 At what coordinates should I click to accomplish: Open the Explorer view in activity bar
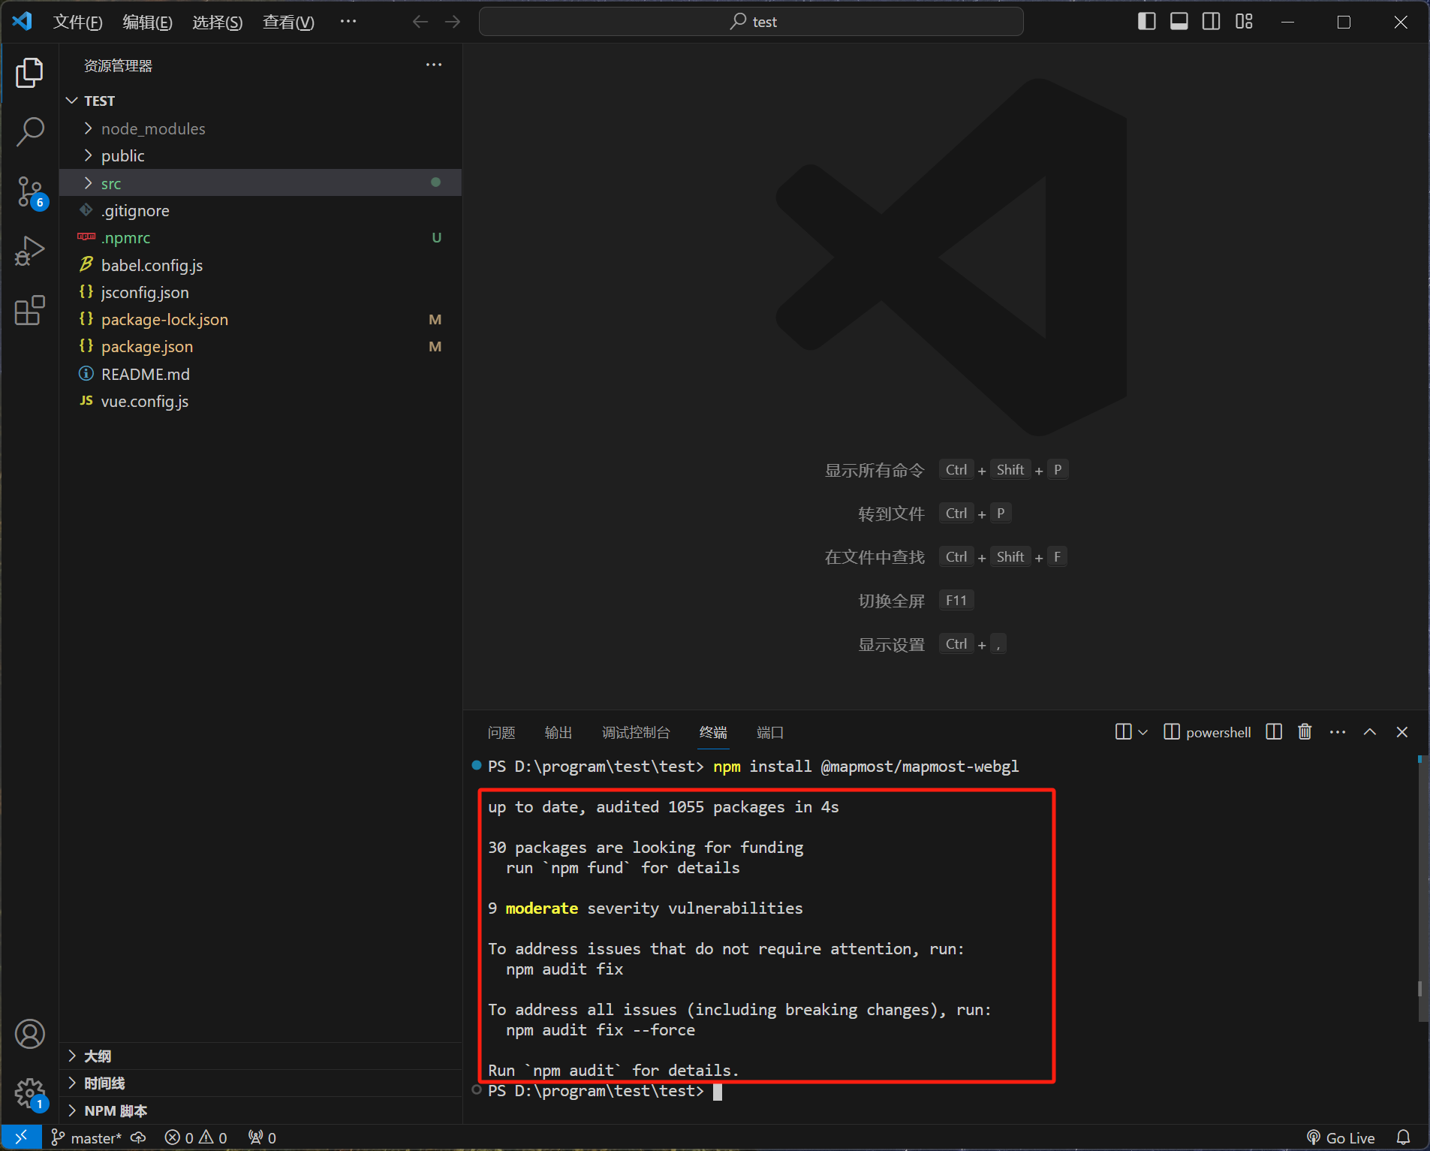(x=30, y=73)
